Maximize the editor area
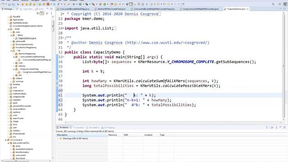 [284, 9]
